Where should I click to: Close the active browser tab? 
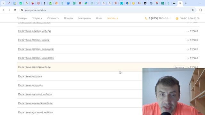point(180,3)
